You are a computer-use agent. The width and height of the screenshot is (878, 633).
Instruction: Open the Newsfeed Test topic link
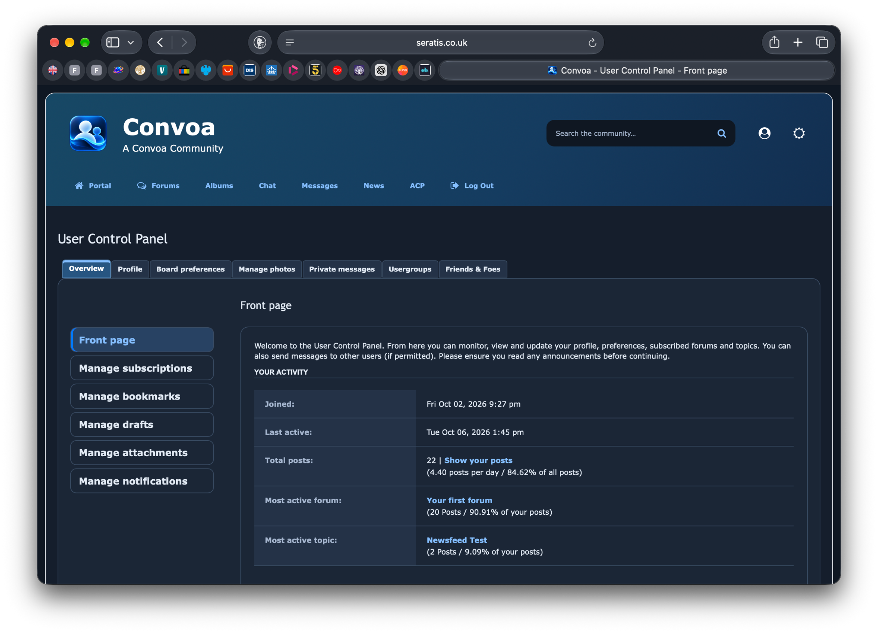(457, 540)
